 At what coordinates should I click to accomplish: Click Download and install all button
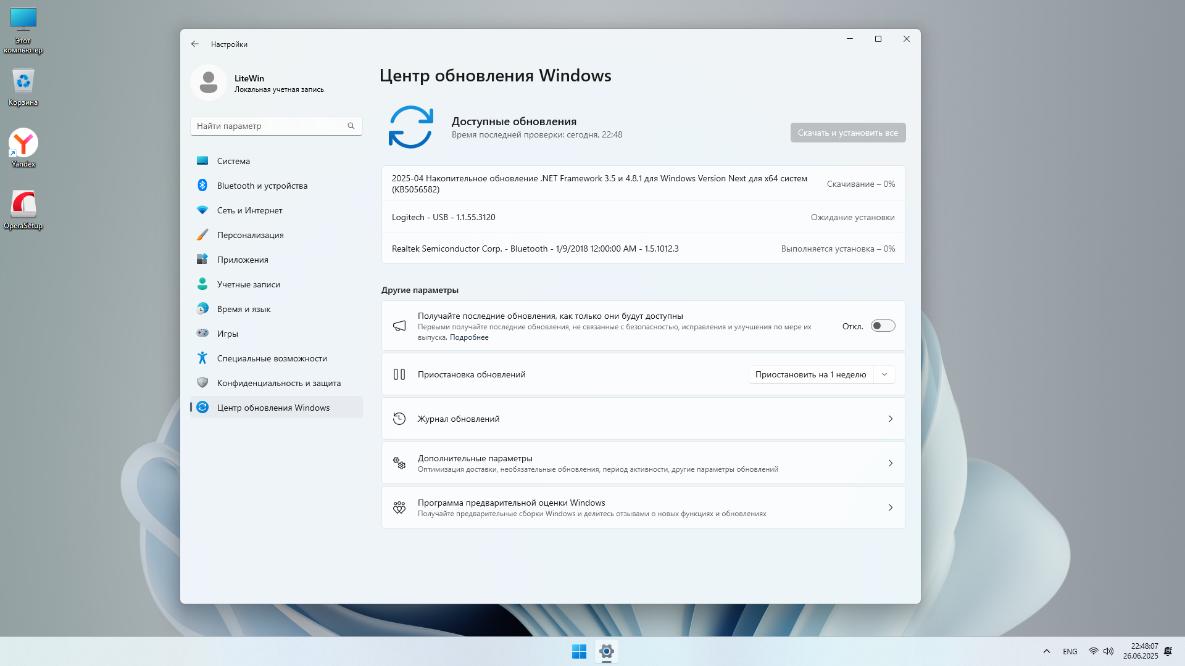click(x=847, y=133)
